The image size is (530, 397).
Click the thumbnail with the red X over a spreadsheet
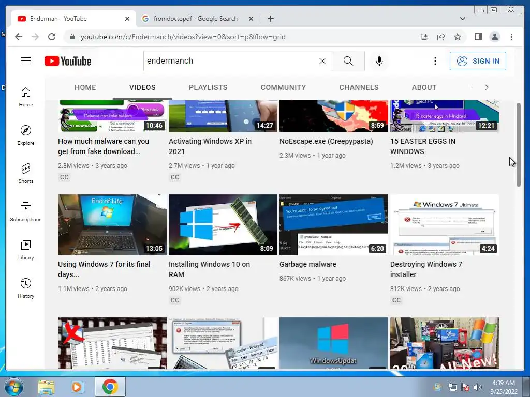tap(112, 343)
